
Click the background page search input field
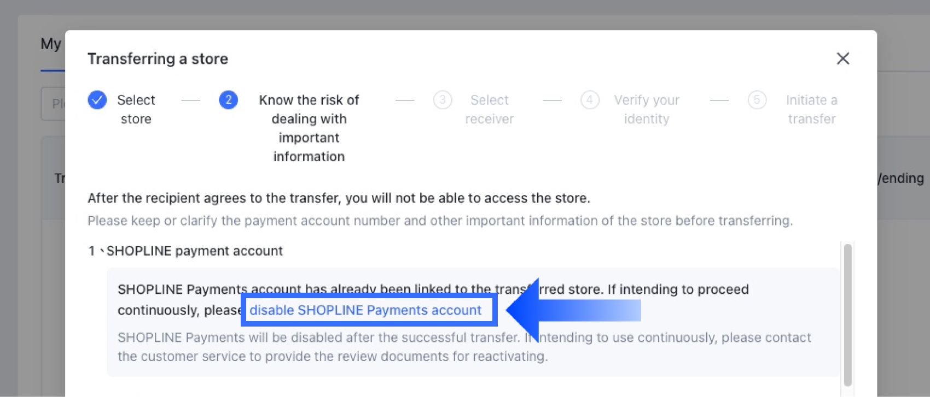tap(53, 103)
